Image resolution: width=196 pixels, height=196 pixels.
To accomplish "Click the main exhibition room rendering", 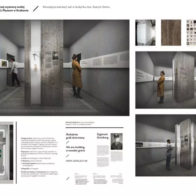I will pyautogui.click(x=65, y=68).
